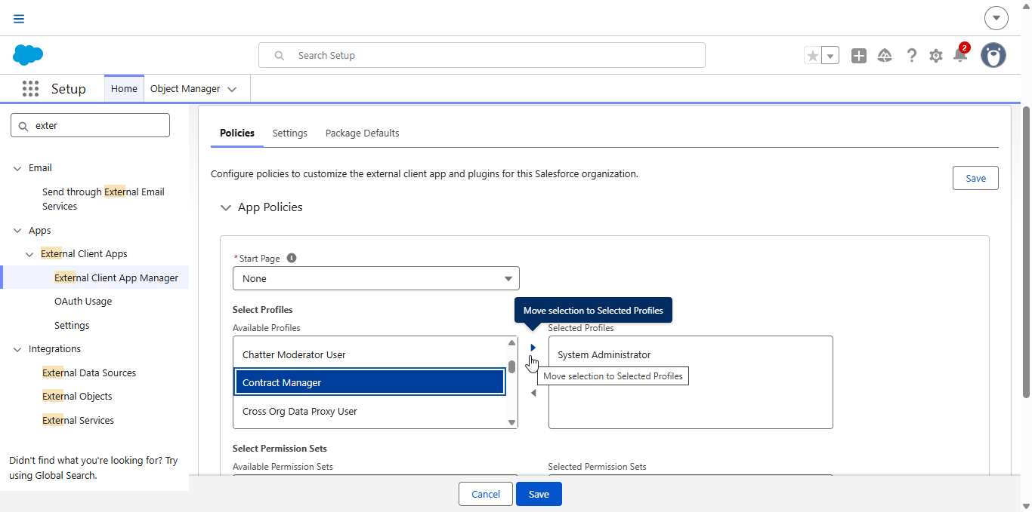Open the global actions plus icon

tap(859, 56)
